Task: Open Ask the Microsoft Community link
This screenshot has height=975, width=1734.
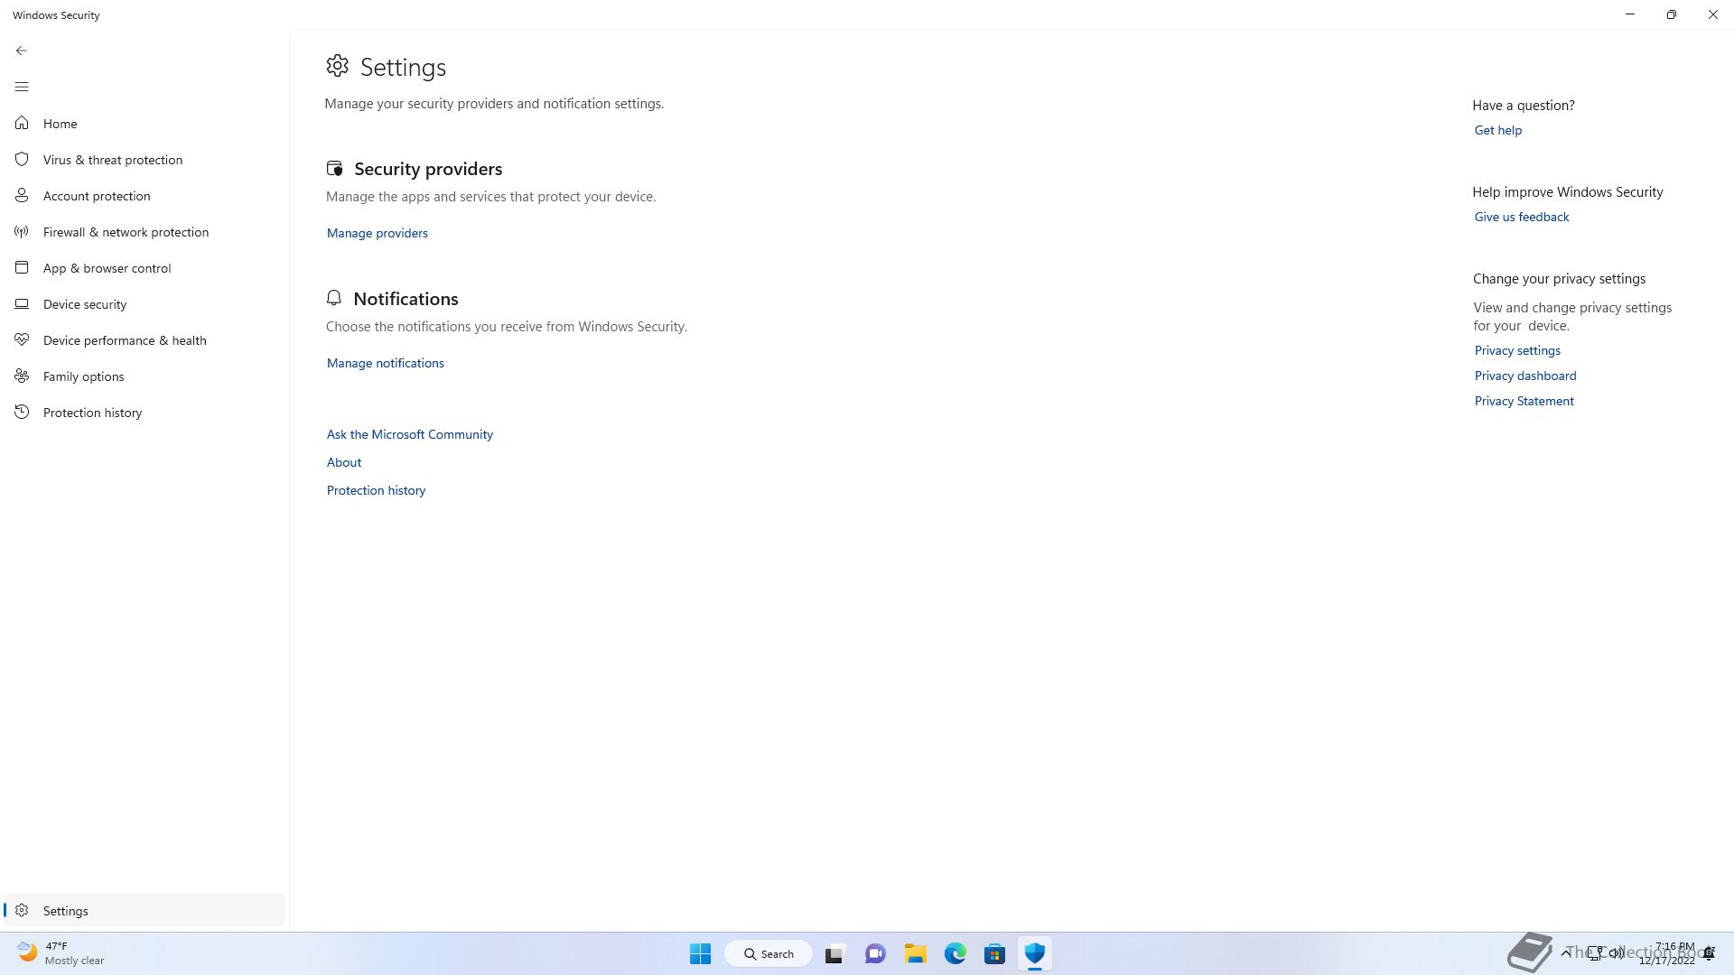Action: [x=409, y=434]
